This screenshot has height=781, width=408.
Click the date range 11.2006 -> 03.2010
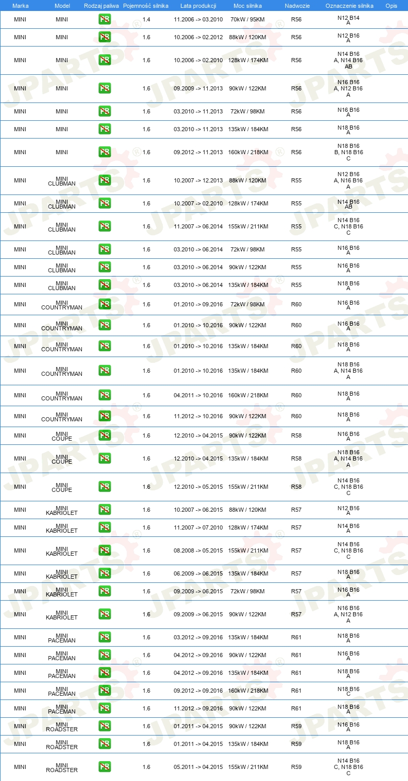click(x=198, y=19)
